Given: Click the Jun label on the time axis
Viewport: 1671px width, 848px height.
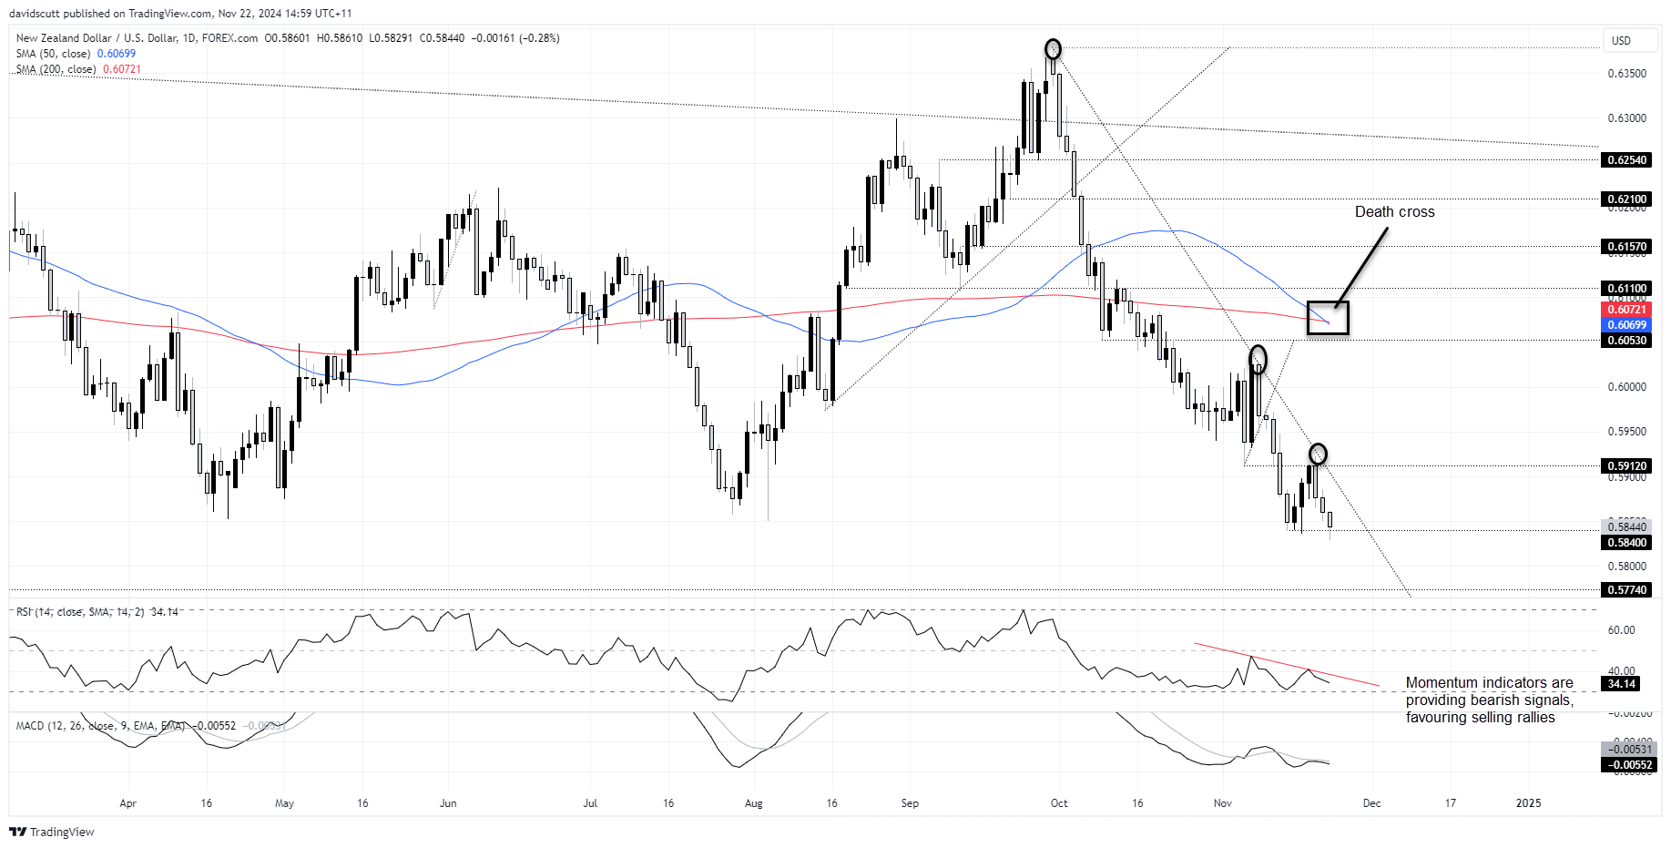Looking at the screenshot, I should coord(448,803).
